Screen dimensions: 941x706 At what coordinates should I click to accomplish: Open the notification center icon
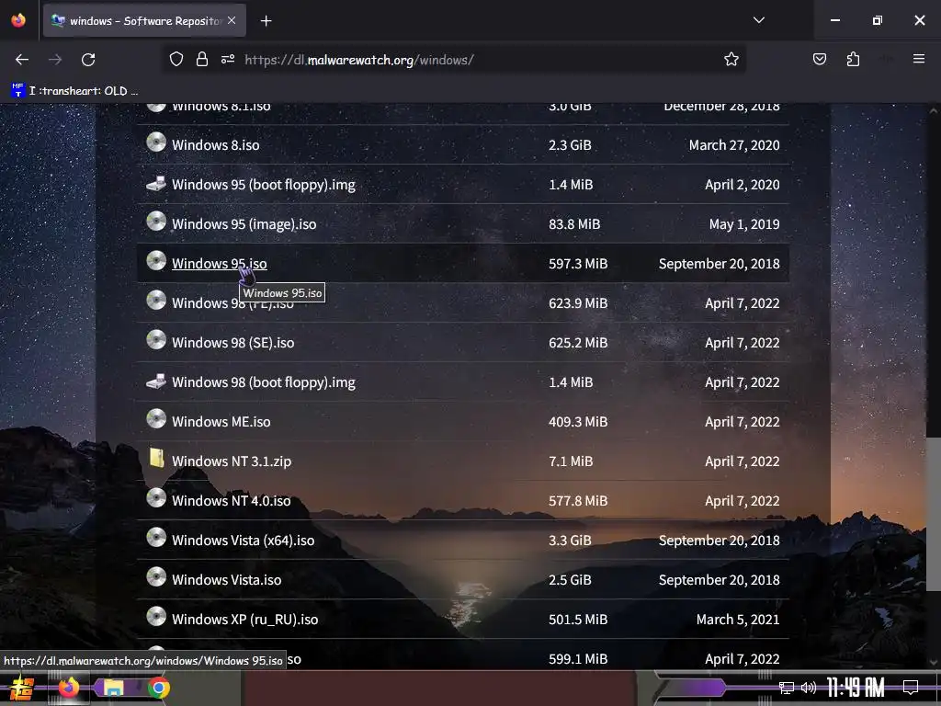click(911, 688)
